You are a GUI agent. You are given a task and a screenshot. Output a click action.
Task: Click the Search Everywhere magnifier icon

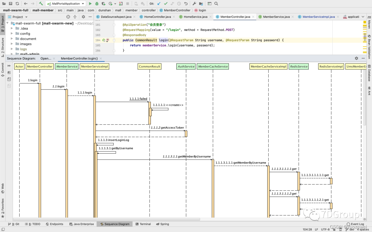[x=216, y=3]
